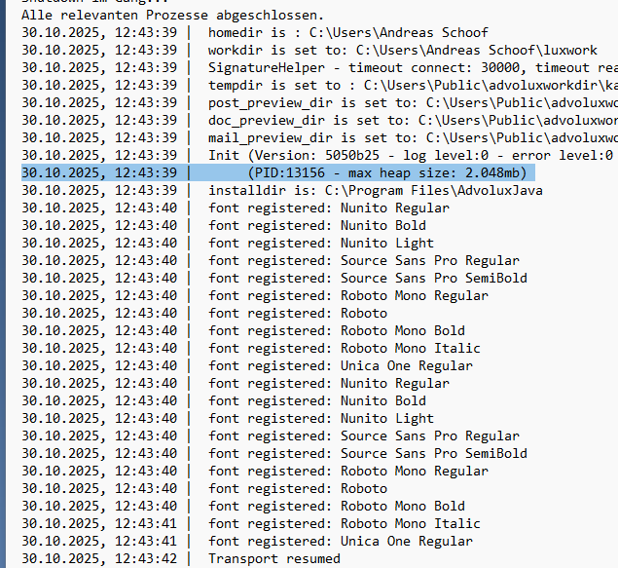Viewport: 618px width, 568px height.
Task: Select the Unica One Regular line at 12:43:41
Action: [340, 542]
